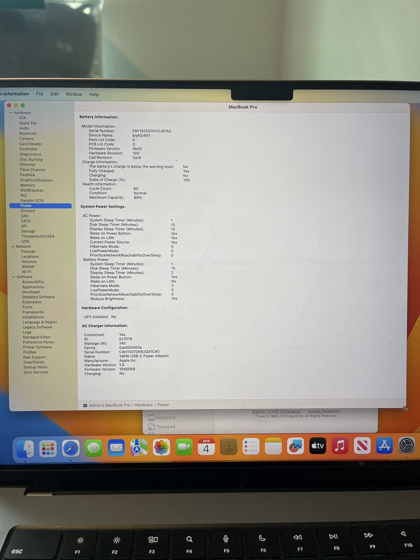Launch FaceTime from the Dock
The image size is (420, 560).
tap(184, 447)
